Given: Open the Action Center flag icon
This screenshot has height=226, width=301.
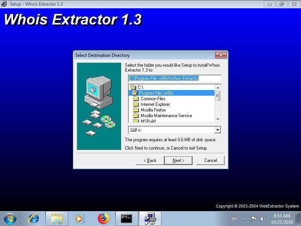Looking at the screenshot, I should point(254,219).
